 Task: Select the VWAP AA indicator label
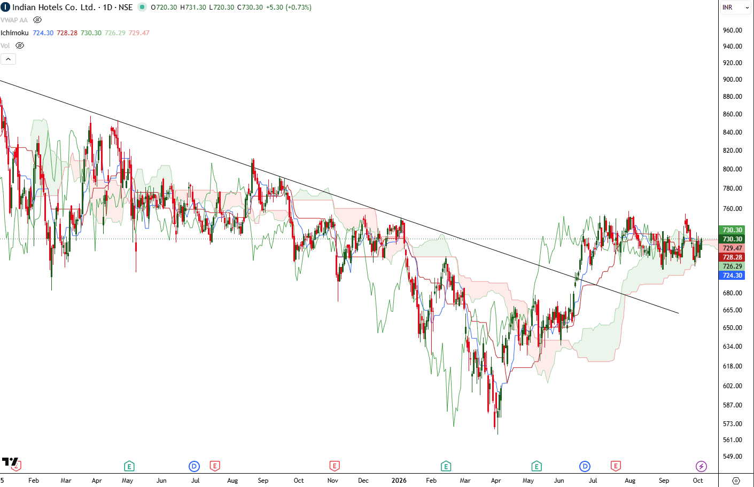click(x=14, y=20)
